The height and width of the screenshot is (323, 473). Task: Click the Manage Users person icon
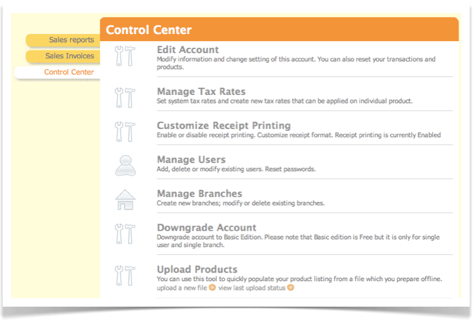point(124,165)
